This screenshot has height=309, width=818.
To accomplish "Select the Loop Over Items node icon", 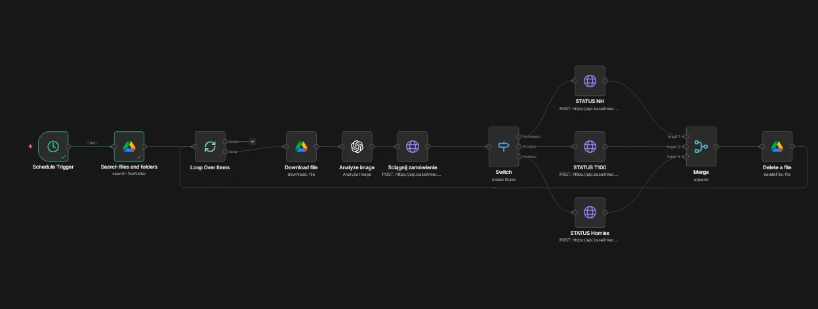I will (x=210, y=146).
